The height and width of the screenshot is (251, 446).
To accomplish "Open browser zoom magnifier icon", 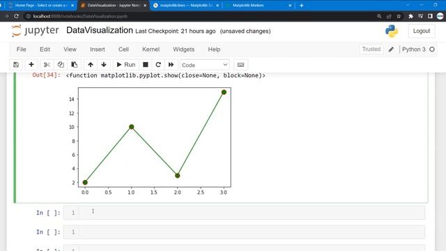I will [x=379, y=16].
